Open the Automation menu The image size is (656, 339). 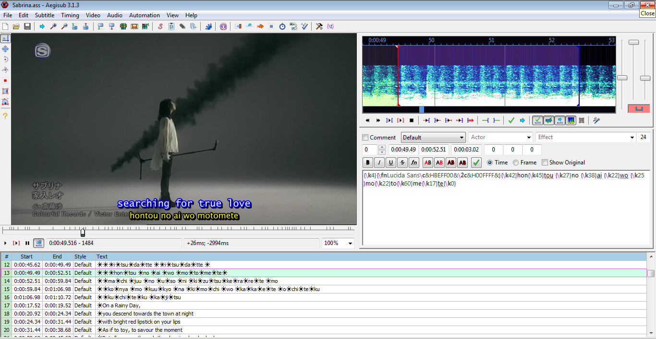click(x=145, y=15)
